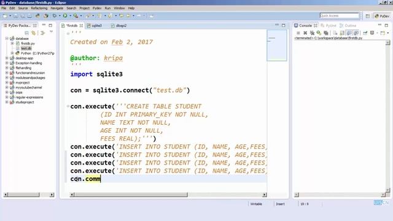Select the studioproject project in tree
The width and height of the screenshot is (393, 221).
[25, 102]
